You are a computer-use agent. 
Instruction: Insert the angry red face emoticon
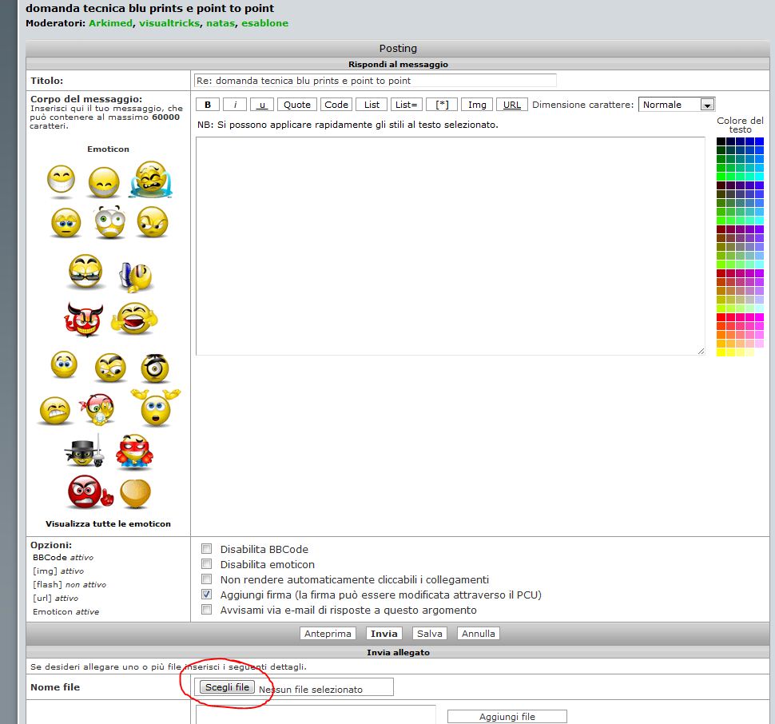pos(90,491)
